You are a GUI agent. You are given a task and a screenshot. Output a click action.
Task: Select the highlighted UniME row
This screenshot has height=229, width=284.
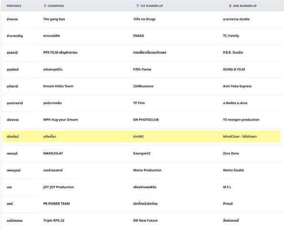(141, 136)
